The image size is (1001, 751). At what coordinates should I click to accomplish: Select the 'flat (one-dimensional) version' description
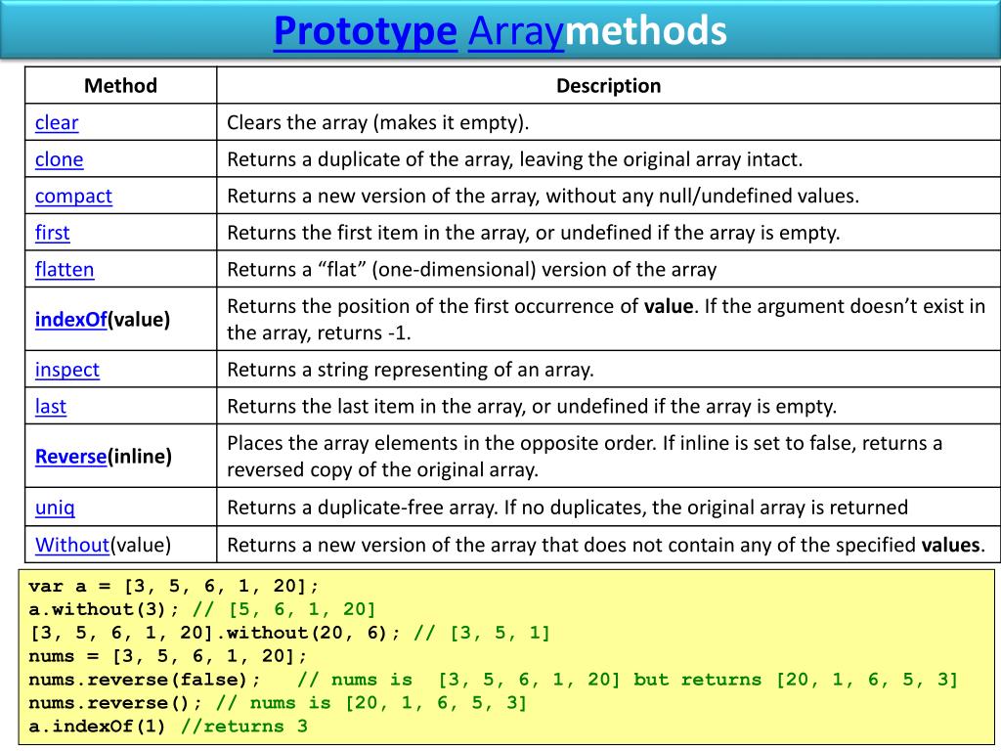coord(472,270)
